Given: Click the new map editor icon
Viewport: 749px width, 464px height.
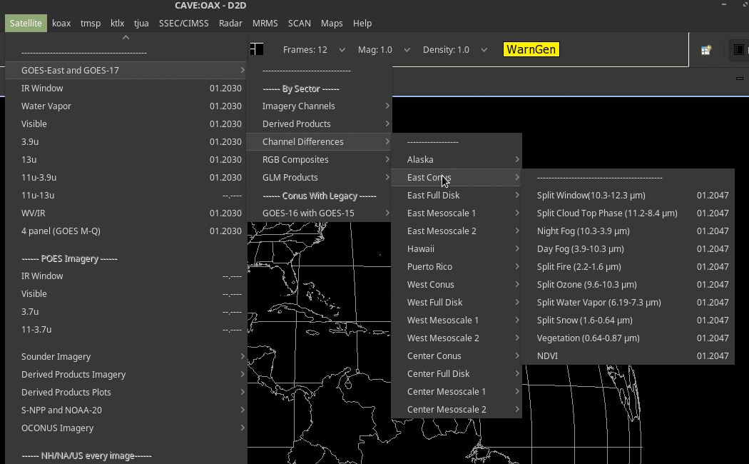Looking at the screenshot, I should [705, 50].
